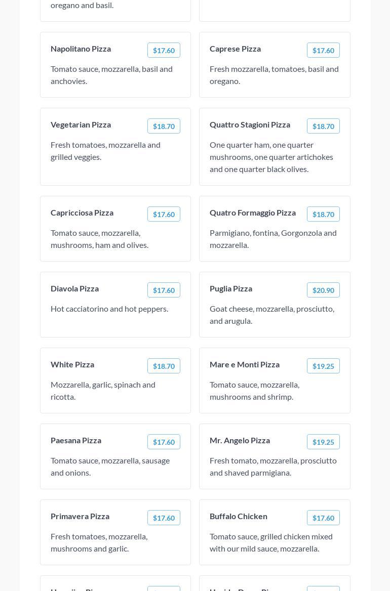This screenshot has height=591, width=390.
Task: Choose the Quatro Formaggio Pizza price tag
Action: 323,214
